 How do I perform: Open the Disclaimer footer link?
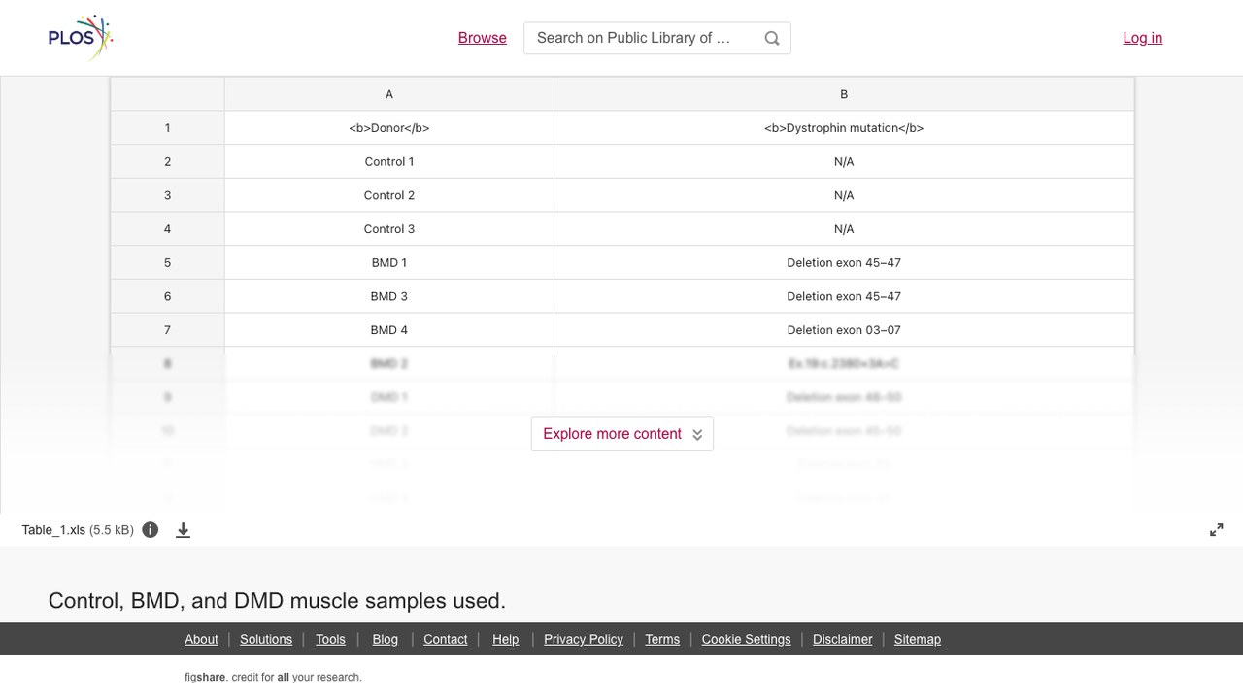(x=843, y=639)
